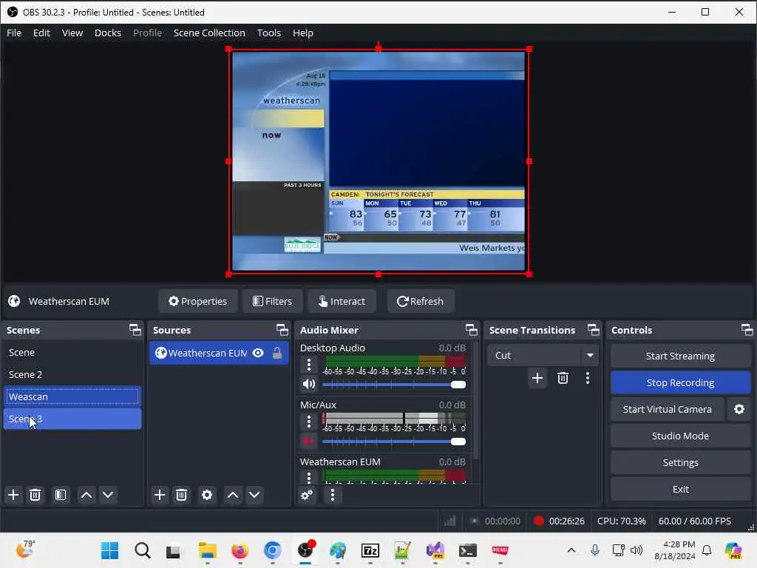Click Stop Recording
This screenshot has width=757, height=568.
[x=680, y=382]
